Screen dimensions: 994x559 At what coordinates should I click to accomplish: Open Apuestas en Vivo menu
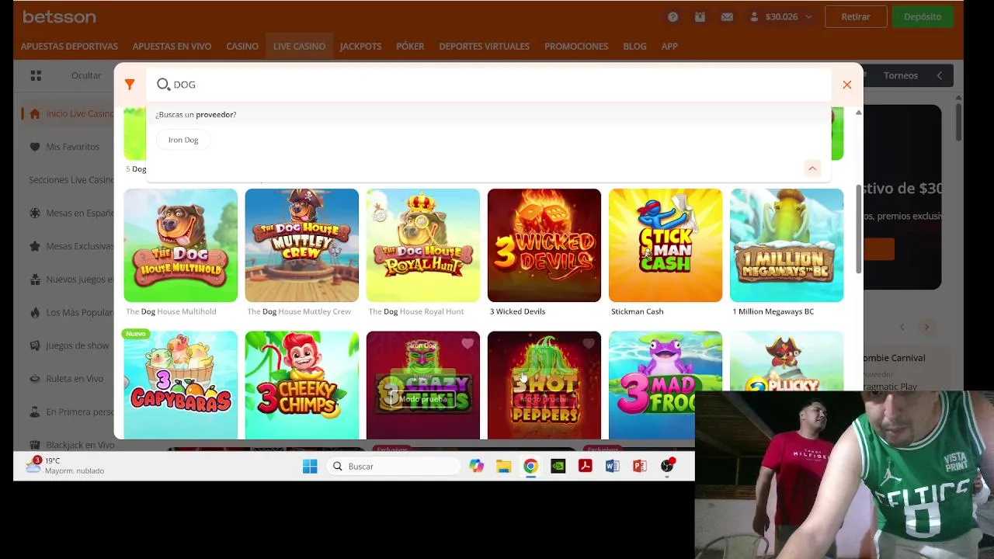172,47
